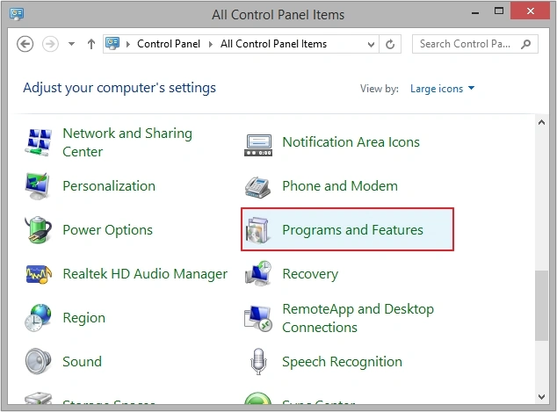Click the Power Options battery icon
This screenshot has height=412, width=557.
pos(39,230)
